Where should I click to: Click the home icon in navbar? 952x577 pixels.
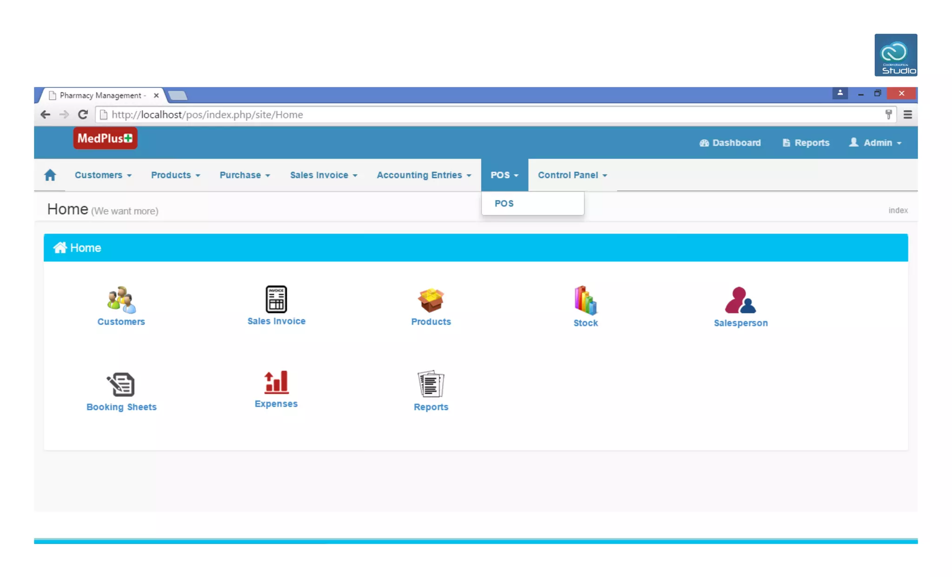click(50, 175)
